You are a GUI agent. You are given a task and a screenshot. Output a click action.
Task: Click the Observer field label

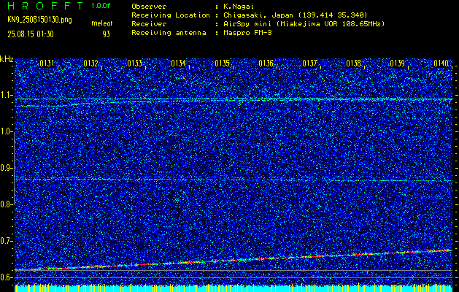[149, 7]
